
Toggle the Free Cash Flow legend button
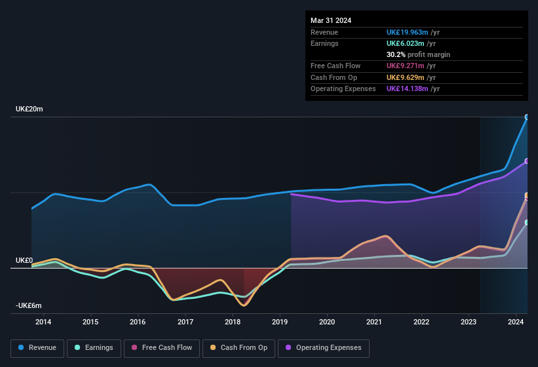[162, 348]
